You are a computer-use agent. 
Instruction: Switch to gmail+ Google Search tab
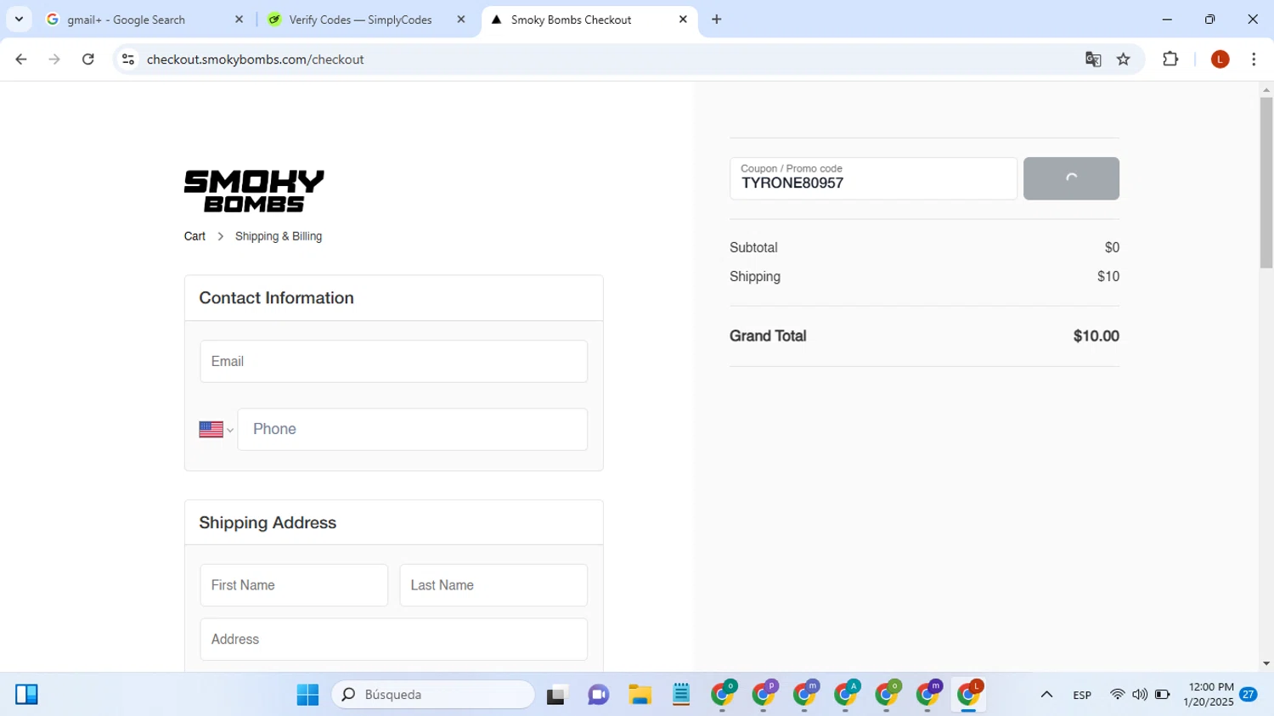click(144, 20)
